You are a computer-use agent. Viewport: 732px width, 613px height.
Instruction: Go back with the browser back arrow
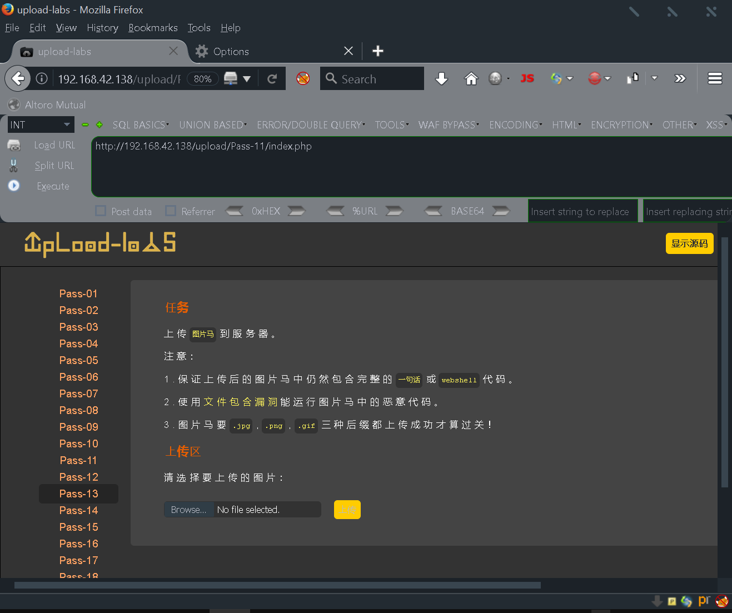18,79
